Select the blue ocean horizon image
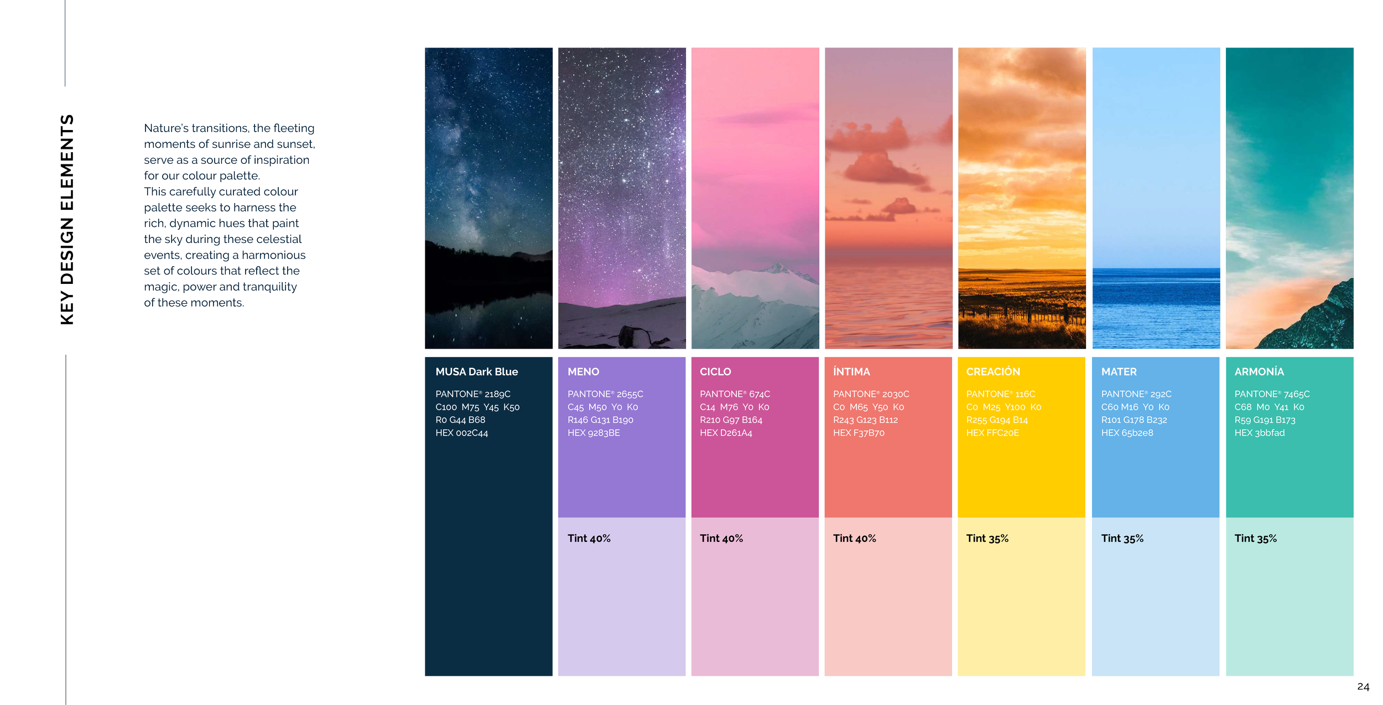The height and width of the screenshot is (705, 1383). 1156,198
